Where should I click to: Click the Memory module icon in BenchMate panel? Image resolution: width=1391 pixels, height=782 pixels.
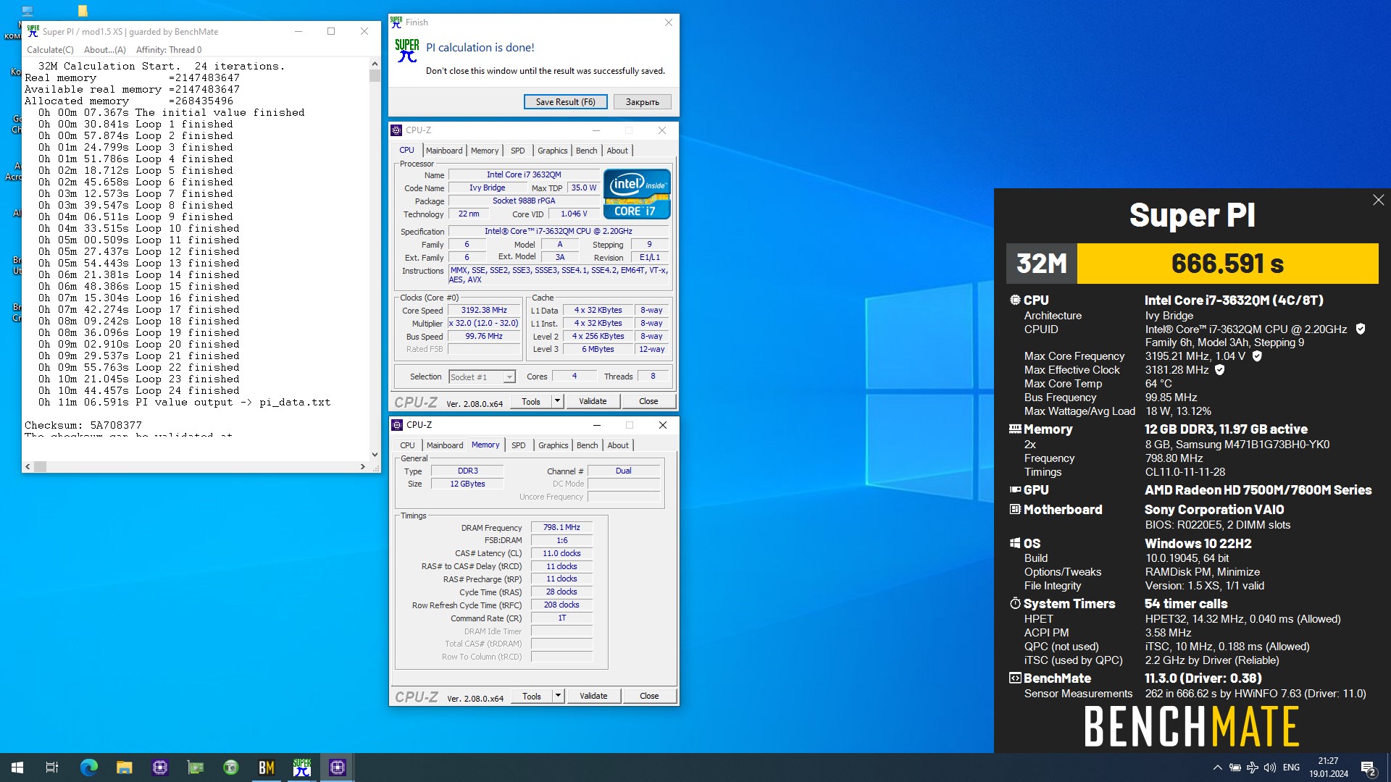point(1015,429)
